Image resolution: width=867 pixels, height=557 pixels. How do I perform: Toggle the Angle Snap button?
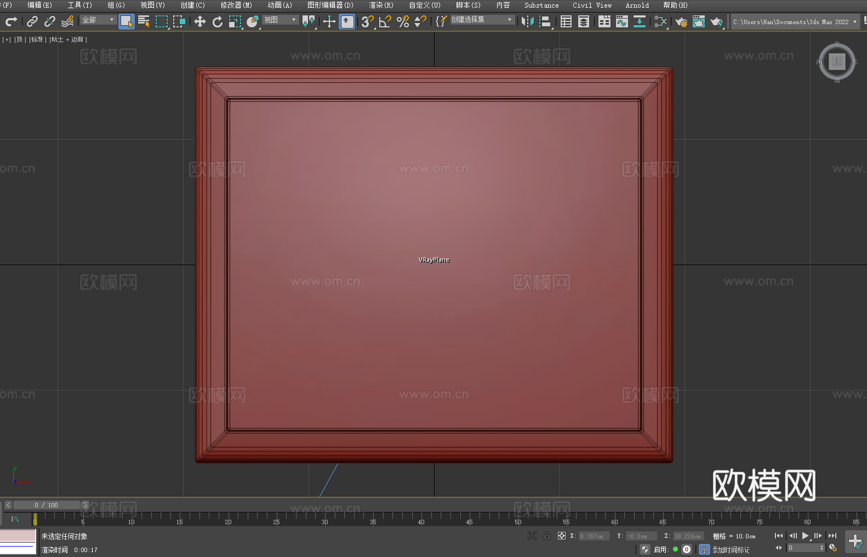[x=385, y=21]
